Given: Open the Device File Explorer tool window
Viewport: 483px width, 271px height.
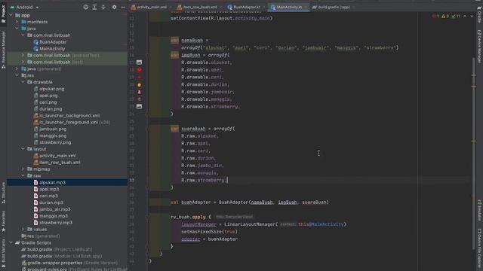Looking at the screenshot, I should (x=480, y=249).
